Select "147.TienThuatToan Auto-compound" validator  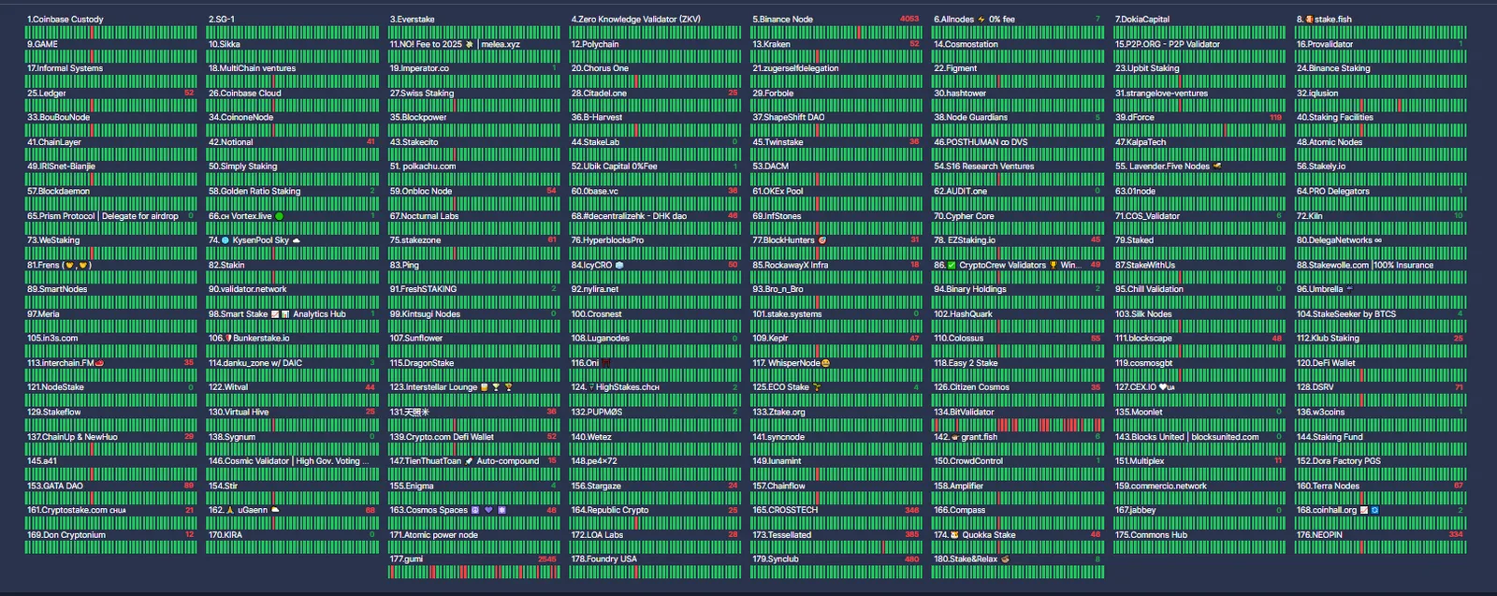465,461
